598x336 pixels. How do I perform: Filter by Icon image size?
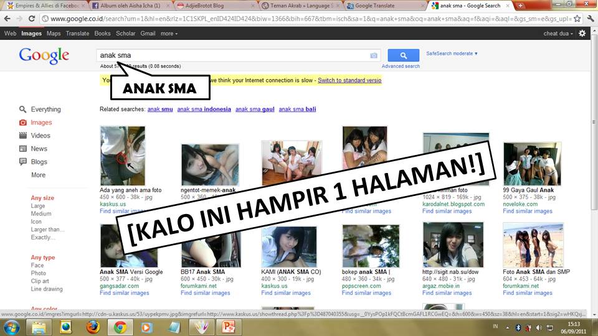tap(36, 222)
